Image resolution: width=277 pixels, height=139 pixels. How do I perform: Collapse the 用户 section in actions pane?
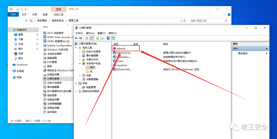[x=267, y=49]
